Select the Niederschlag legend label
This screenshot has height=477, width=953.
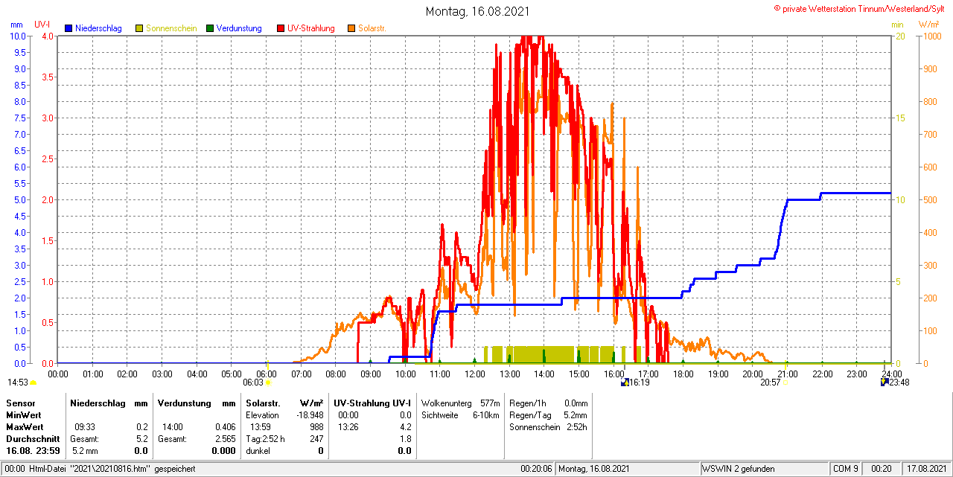(98, 28)
